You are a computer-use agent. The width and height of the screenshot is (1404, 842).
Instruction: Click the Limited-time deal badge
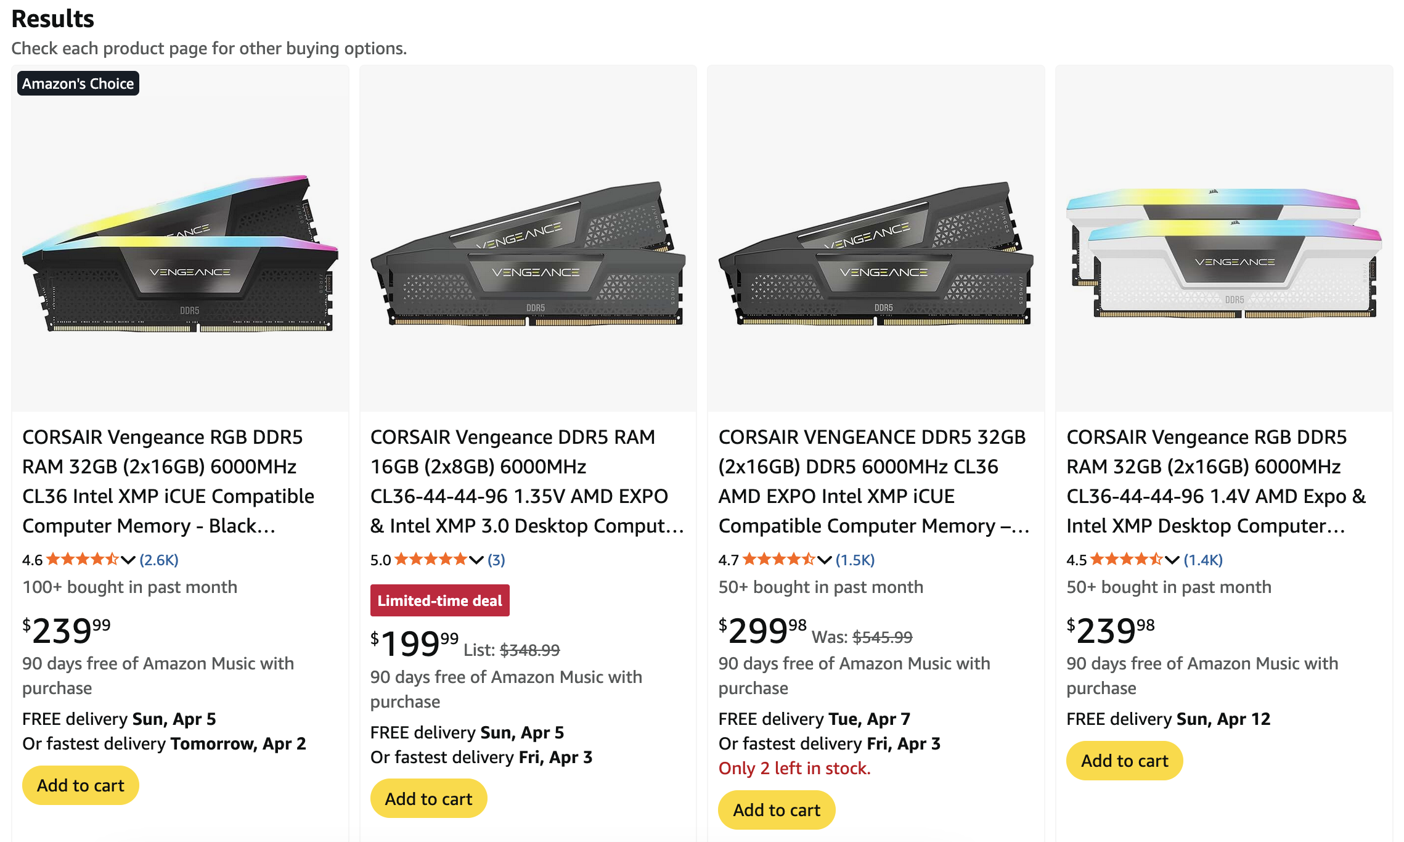440,600
